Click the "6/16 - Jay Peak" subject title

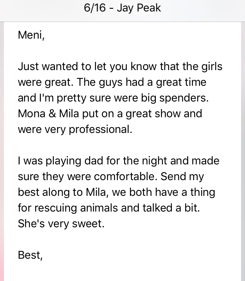click(x=122, y=8)
